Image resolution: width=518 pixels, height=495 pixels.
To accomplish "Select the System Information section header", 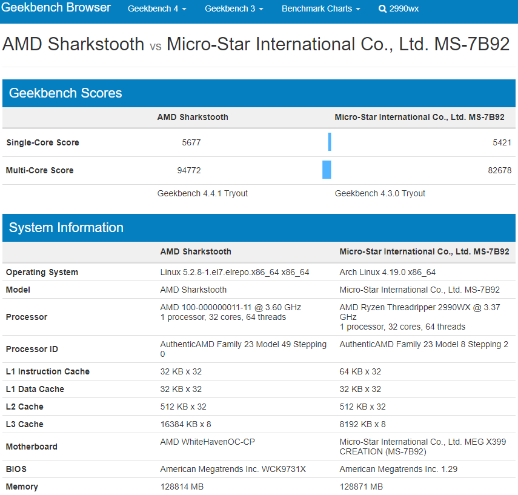I will point(66,228).
